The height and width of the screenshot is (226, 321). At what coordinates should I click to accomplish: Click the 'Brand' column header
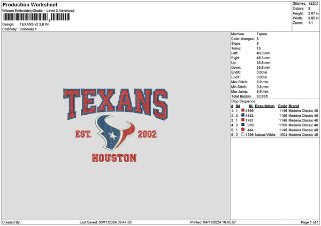[x=294, y=106]
